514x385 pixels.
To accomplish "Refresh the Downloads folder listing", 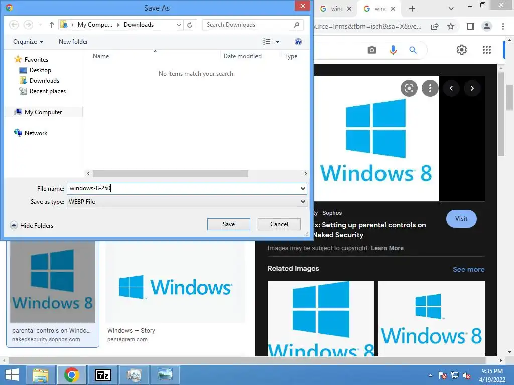I will pyautogui.click(x=190, y=25).
